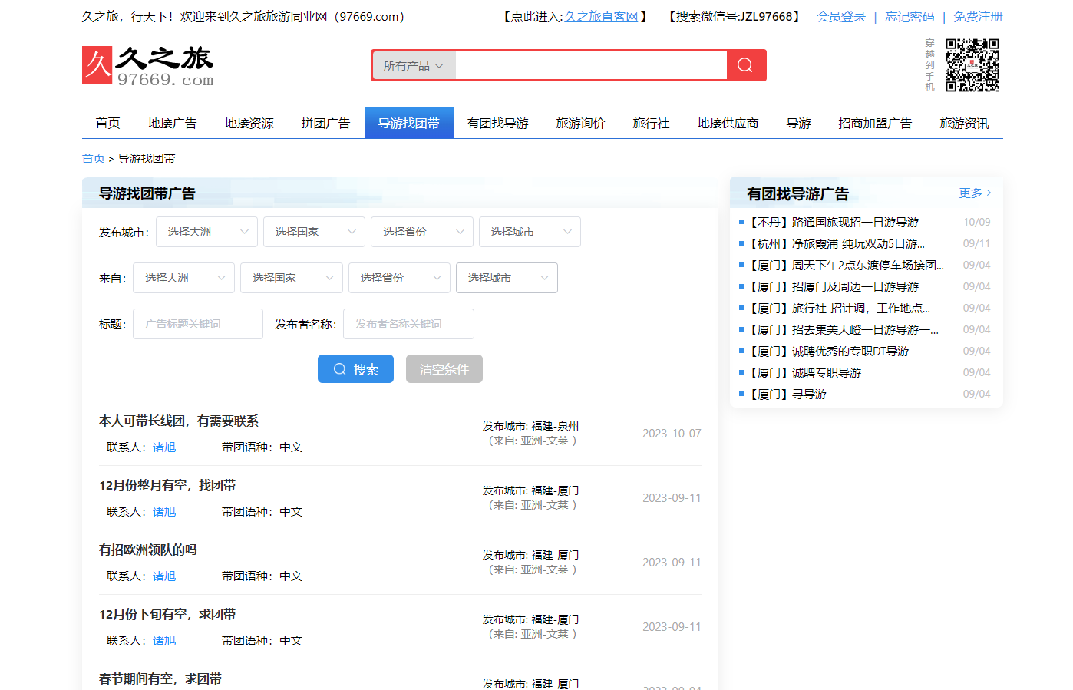Open 【厦门】寻导游 listing

tap(787, 394)
